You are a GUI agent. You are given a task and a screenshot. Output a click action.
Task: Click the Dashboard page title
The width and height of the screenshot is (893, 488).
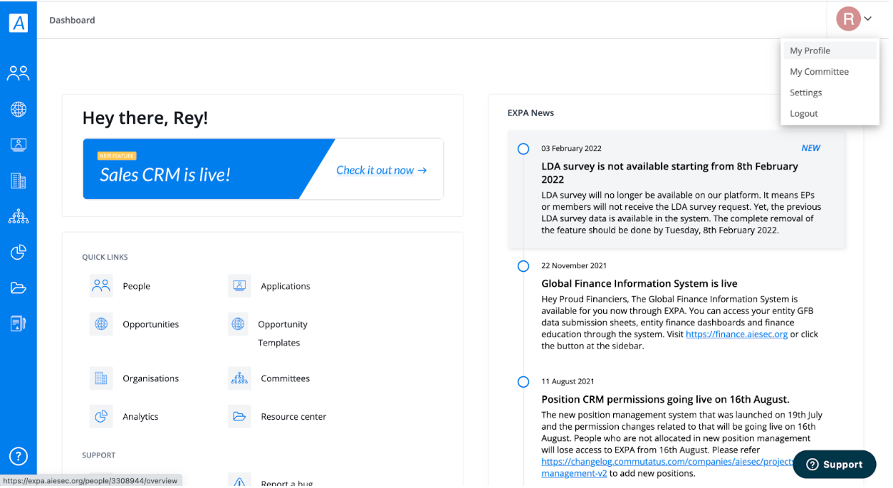tap(72, 20)
